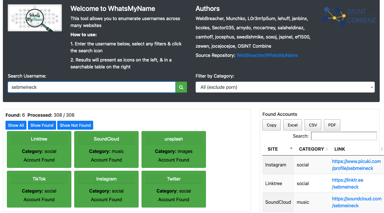Click the Found Accounts heading

click(280, 114)
